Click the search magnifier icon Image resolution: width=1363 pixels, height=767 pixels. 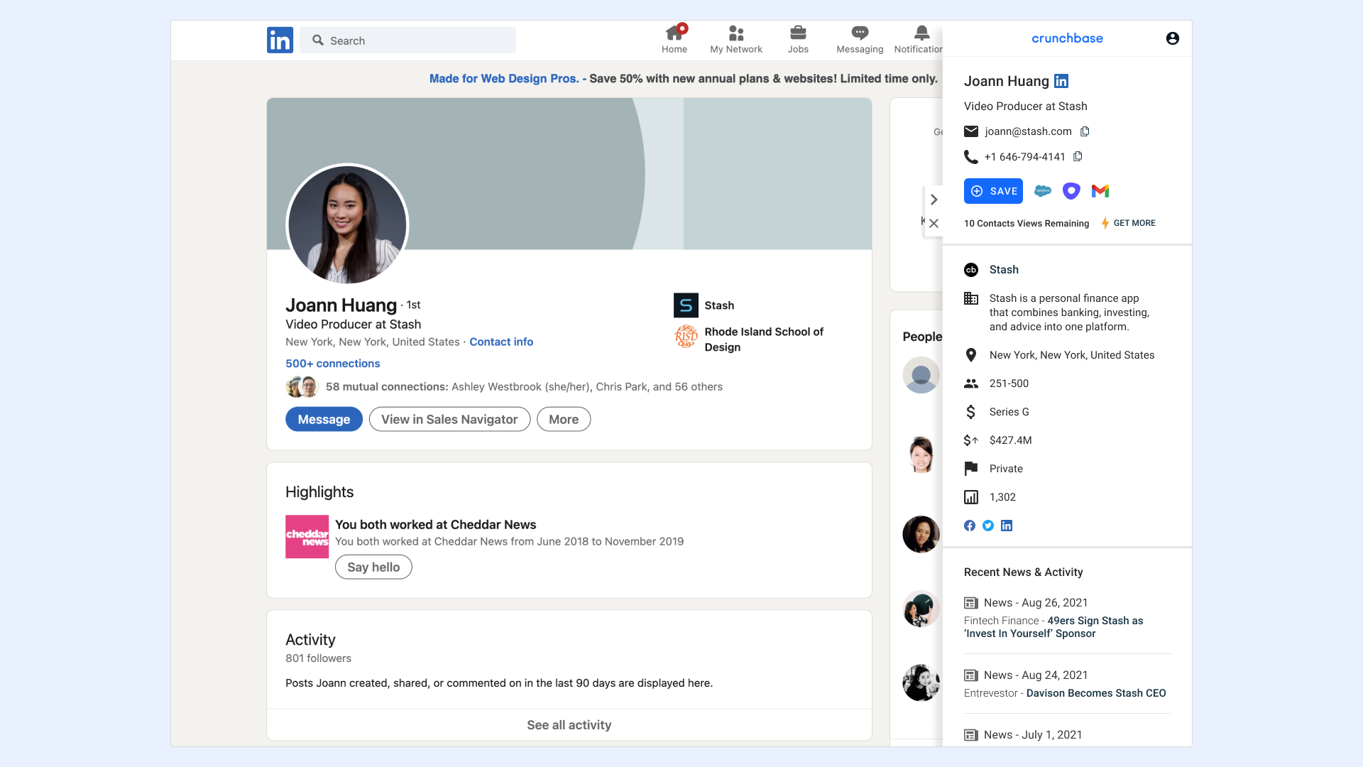coord(318,40)
